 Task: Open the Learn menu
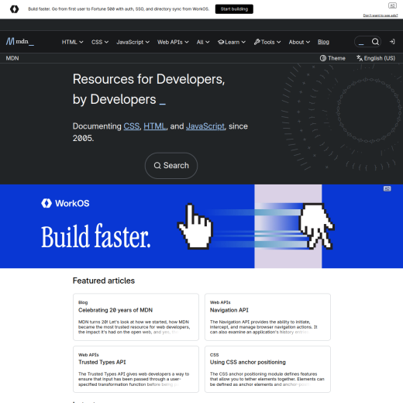tap(232, 42)
